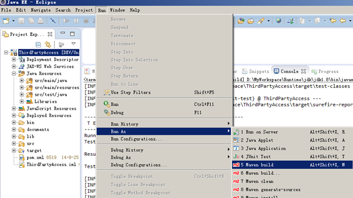Switch to the Progress tab
This screenshot has width=353, height=198.
coord(325,72)
